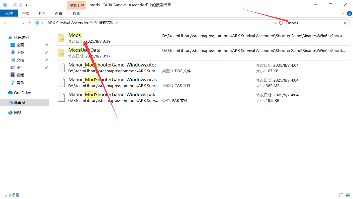Go back to previous location
Screen dimensions: 353x199
coord(6,23)
